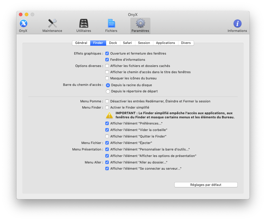Switch to the Divers tab
Screen dimensions: 266x221
click(186, 43)
